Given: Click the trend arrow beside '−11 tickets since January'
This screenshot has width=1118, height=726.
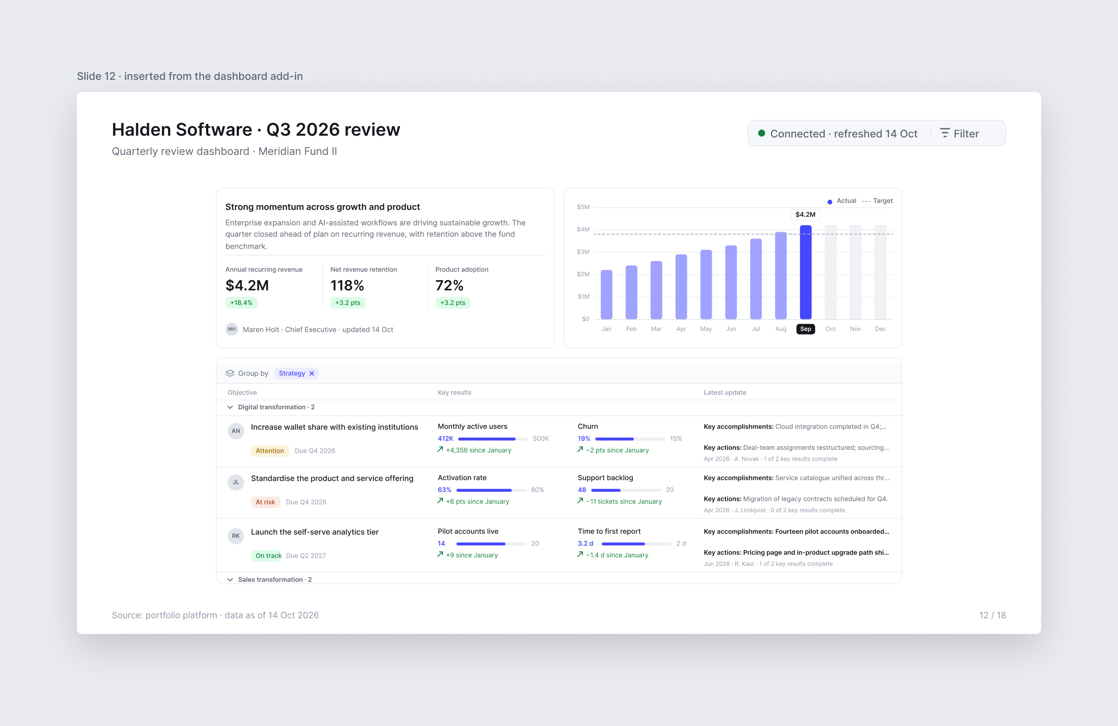Looking at the screenshot, I should point(580,501).
